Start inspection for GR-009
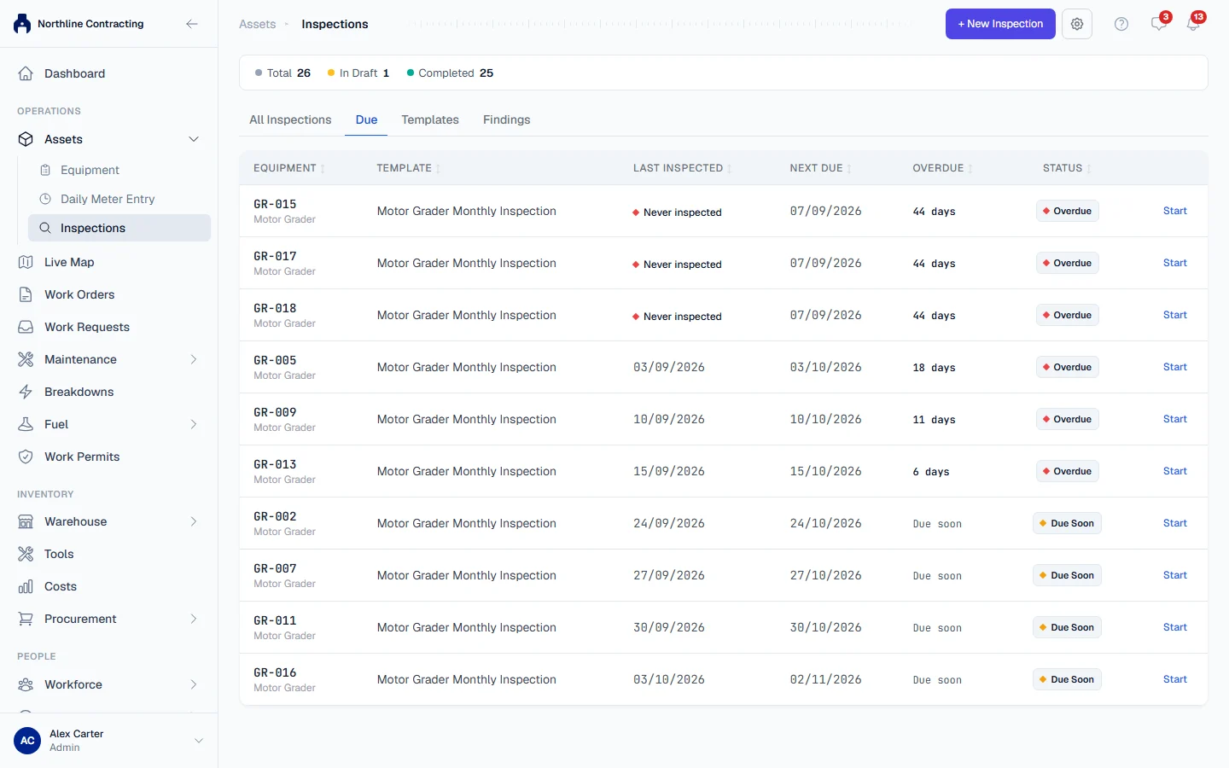The width and height of the screenshot is (1229, 768). 1175,419
